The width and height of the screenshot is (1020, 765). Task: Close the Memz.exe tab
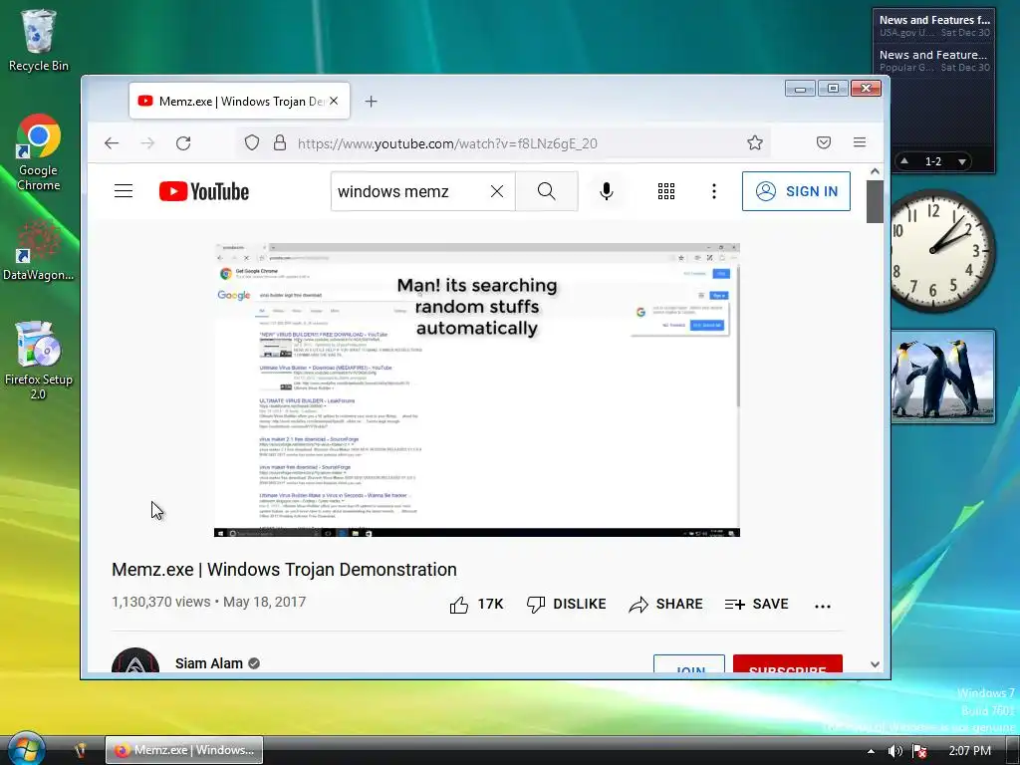click(334, 101)
